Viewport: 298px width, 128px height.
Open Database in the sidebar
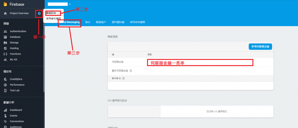15,37
